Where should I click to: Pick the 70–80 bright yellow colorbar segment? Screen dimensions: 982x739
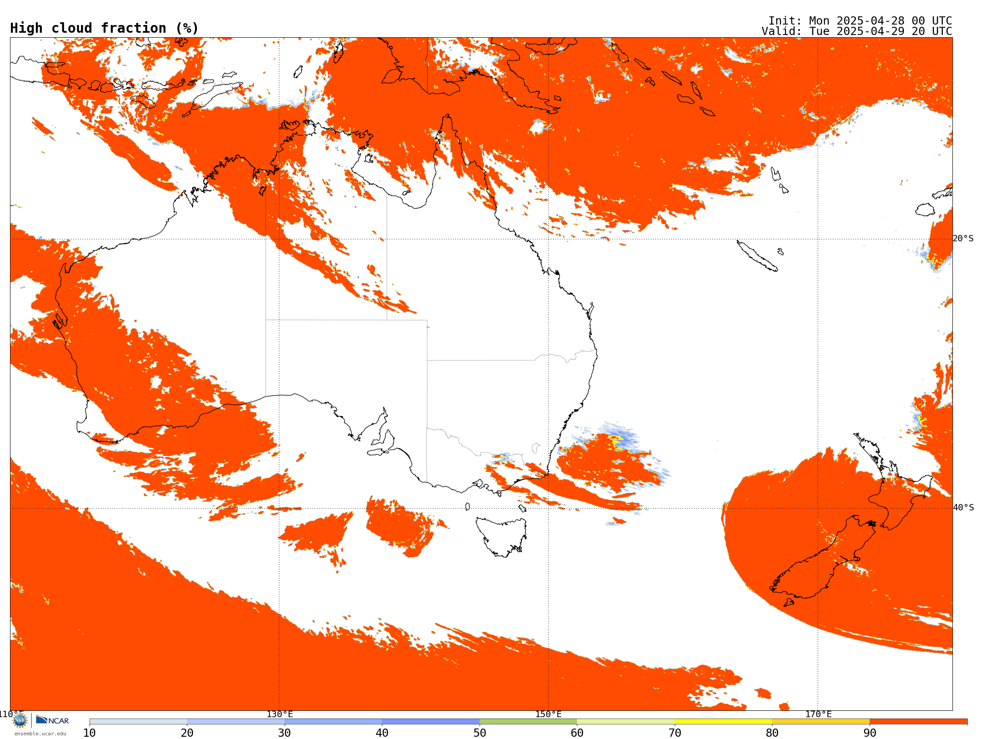tap(723, 722)
